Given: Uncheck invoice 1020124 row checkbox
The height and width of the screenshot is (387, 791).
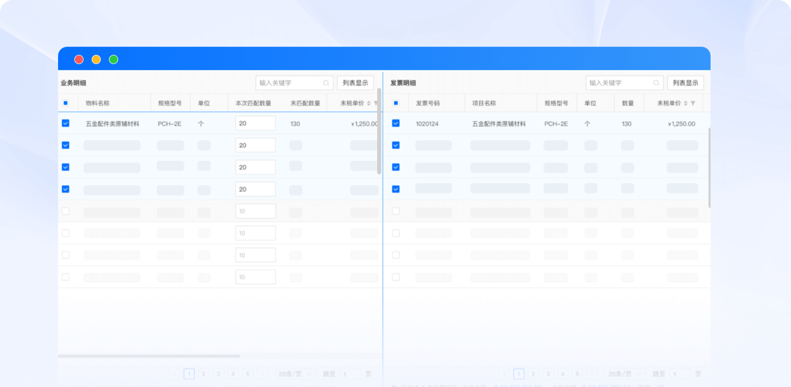Looking at the screenshot, I should (x=395, y=124).
